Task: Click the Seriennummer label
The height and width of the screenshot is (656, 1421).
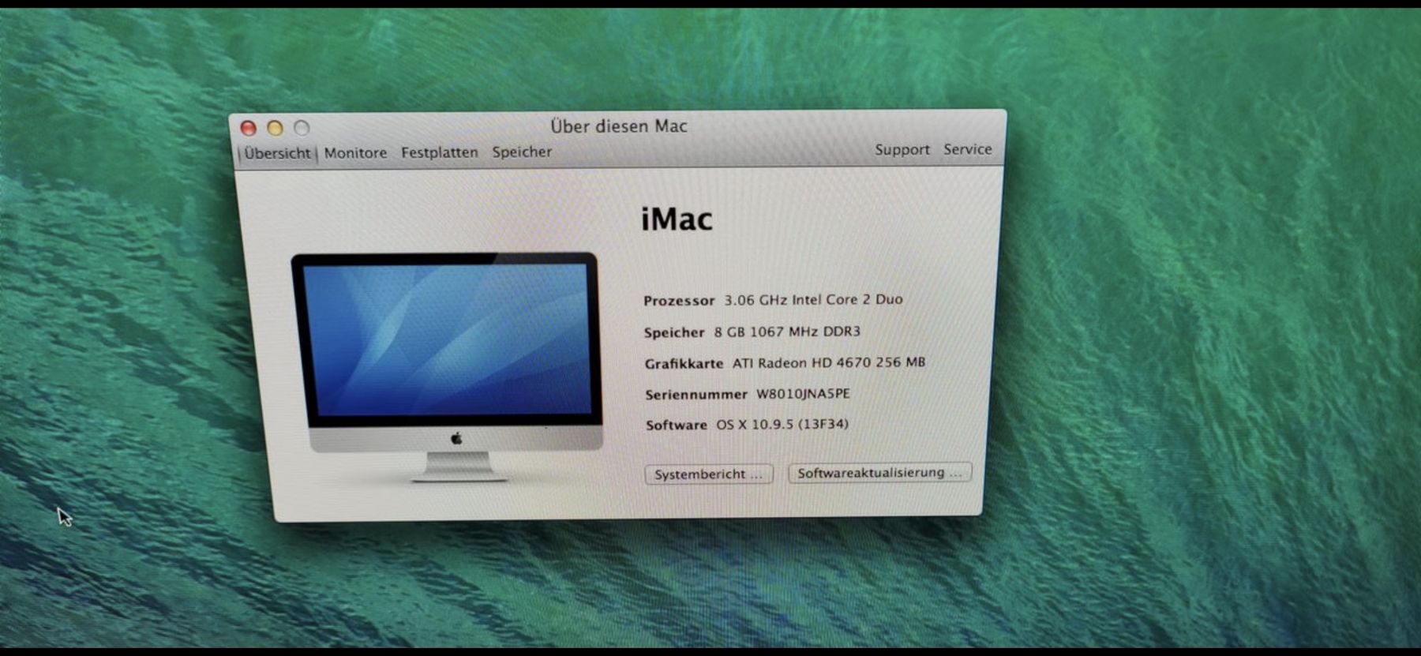Action: 696,394
